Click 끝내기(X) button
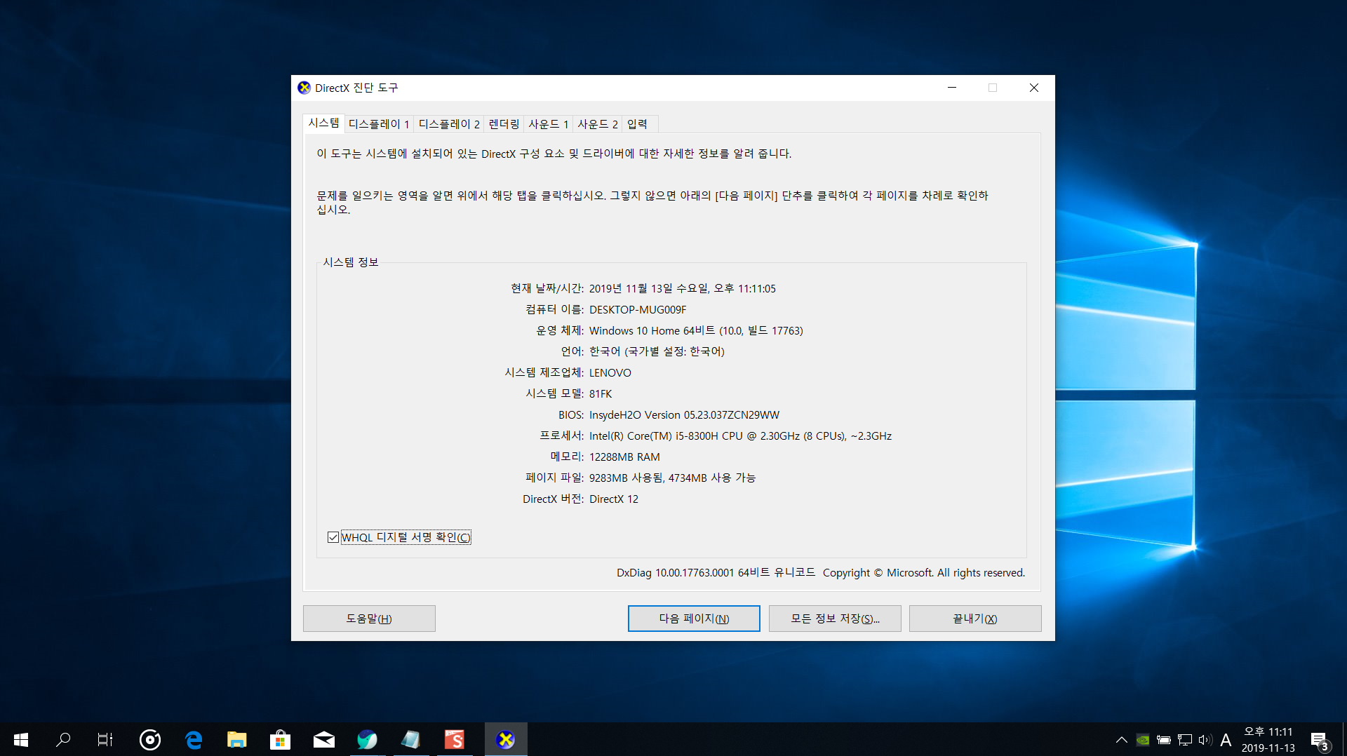1347x756 pixels. pos(975,619)
